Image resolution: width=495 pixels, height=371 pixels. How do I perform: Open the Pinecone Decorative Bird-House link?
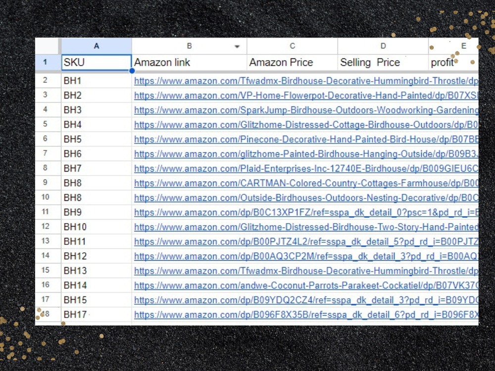306,139
